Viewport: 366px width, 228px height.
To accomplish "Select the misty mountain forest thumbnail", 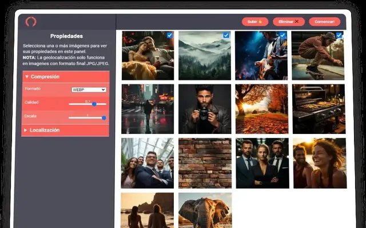I will pyautogui.click(x=205, y=56).
